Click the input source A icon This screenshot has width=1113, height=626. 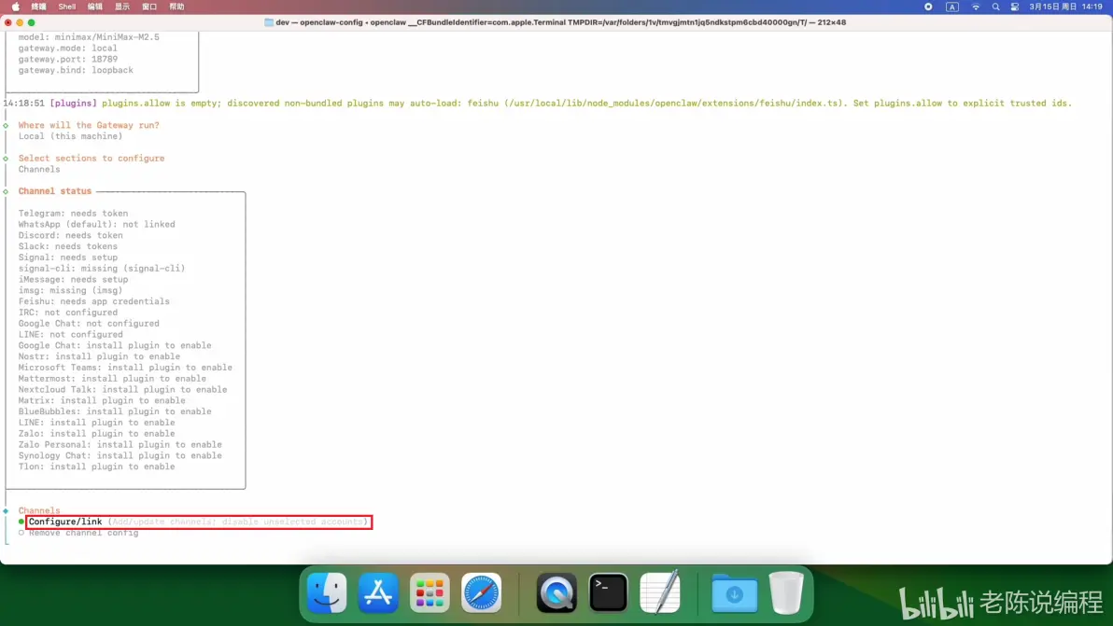(951, 7)
